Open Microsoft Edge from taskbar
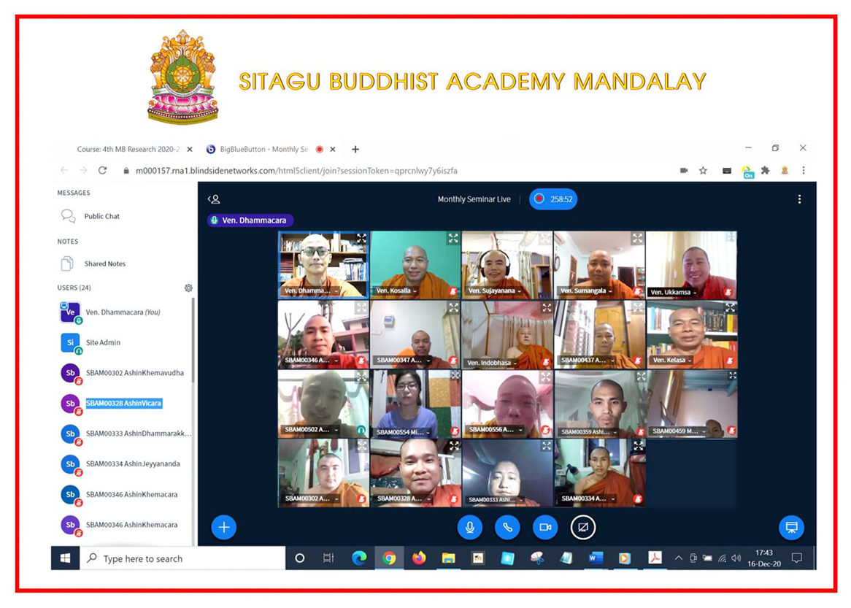 (359, 558)
